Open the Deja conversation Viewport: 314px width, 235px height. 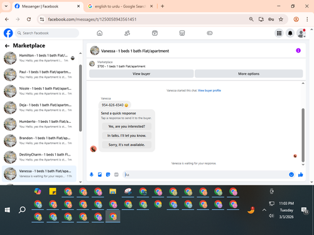39,107
